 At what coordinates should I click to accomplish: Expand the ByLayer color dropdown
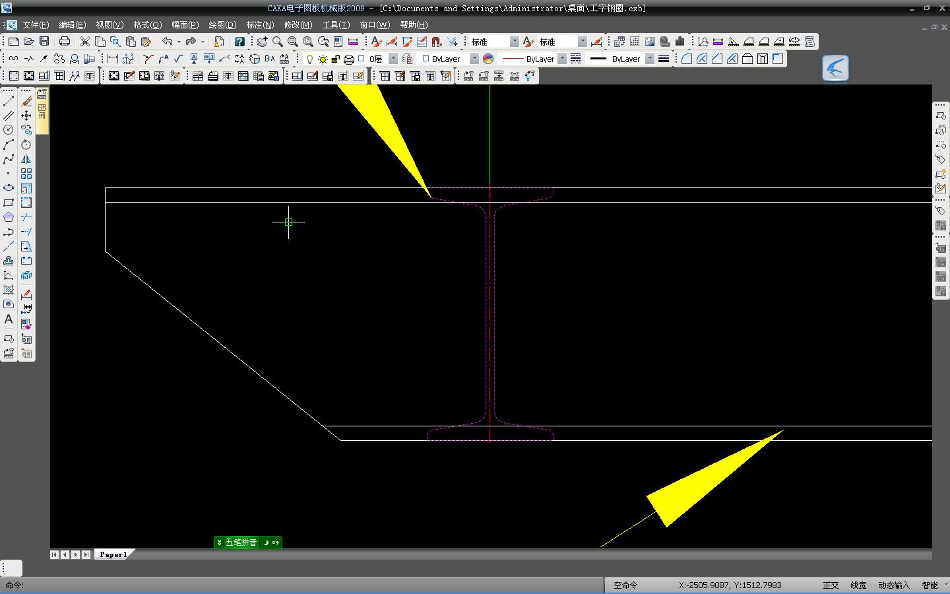[474, 59]
